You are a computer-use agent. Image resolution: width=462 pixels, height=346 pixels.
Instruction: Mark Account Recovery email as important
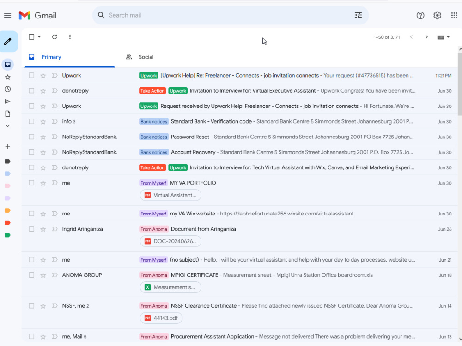(55, 152)
